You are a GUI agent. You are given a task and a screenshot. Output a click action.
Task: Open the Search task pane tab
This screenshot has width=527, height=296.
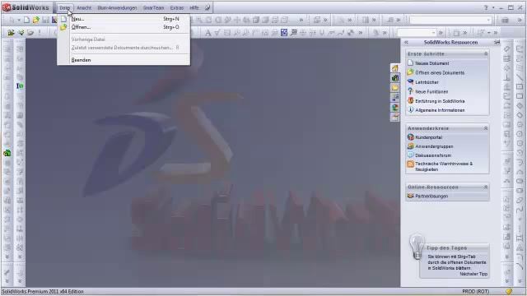pos(395,98)
